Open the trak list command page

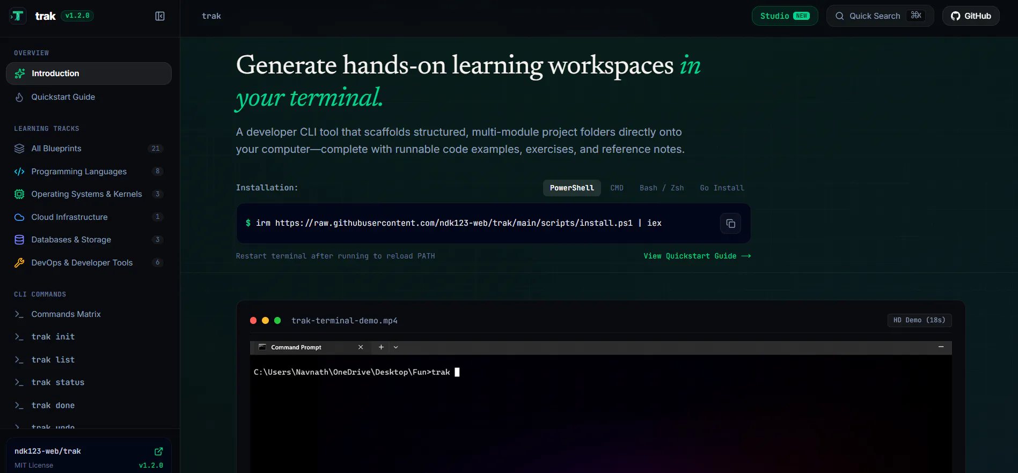(x=89, y=360)
